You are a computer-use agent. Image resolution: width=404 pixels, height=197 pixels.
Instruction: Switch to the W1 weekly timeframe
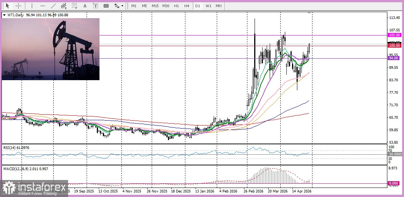pyautogui.click(x=208, y=6)
